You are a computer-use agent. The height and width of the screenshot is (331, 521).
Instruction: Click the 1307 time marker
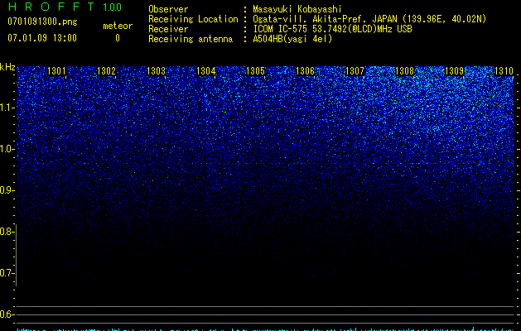click(355, 71)
